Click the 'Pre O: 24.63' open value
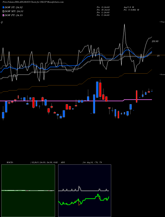 pyautogui.click(x=103, y=7)
